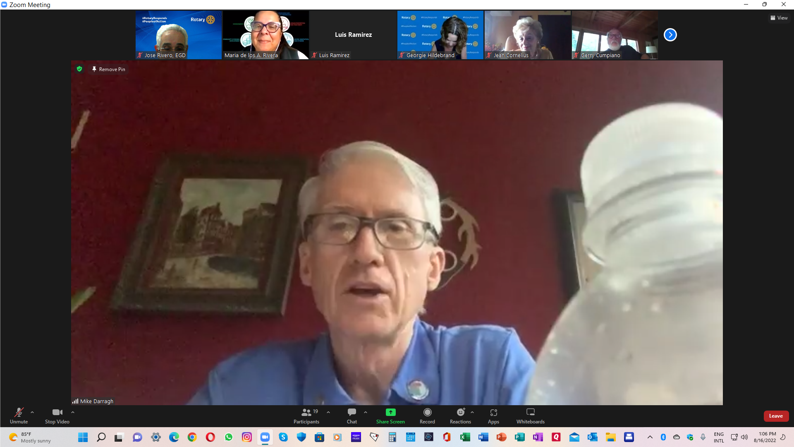Select Jean Cornelius video thumbnail

point(527,35)
